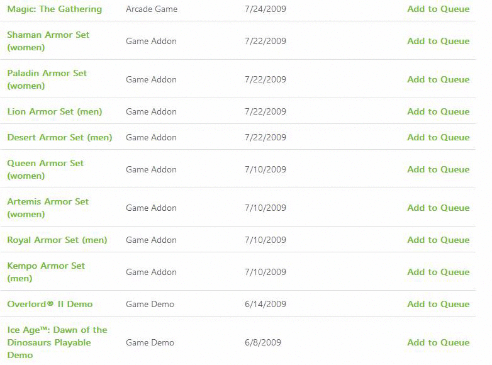Viewport: 492px width, 365px height.
Task: Open Royal Armor Set (men) link
Action: click(57, 240)
